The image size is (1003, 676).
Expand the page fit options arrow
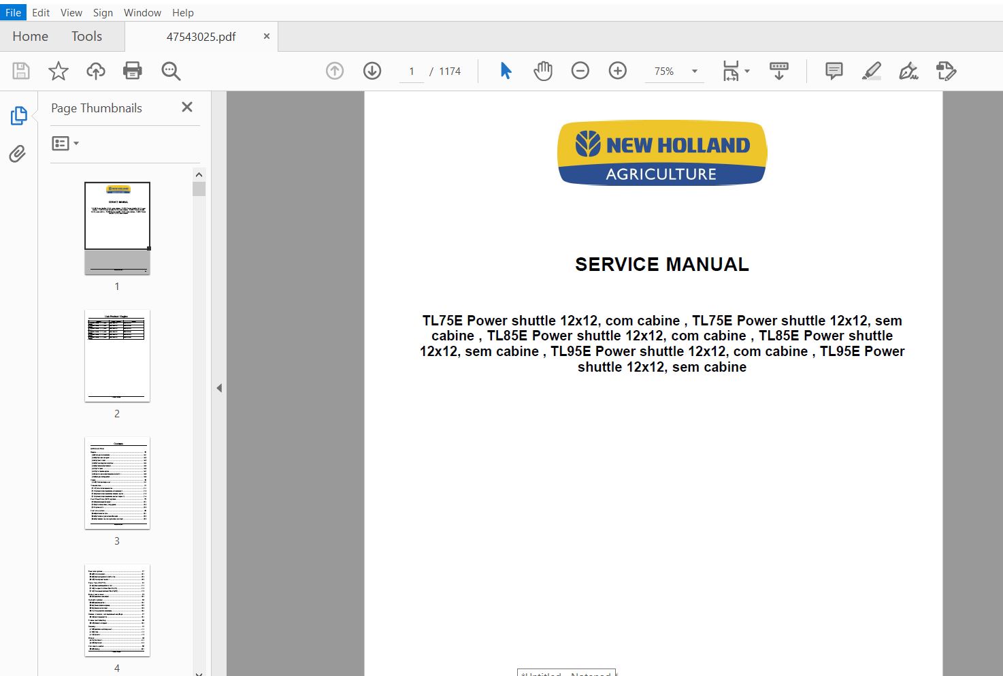(x=747, y=71)
